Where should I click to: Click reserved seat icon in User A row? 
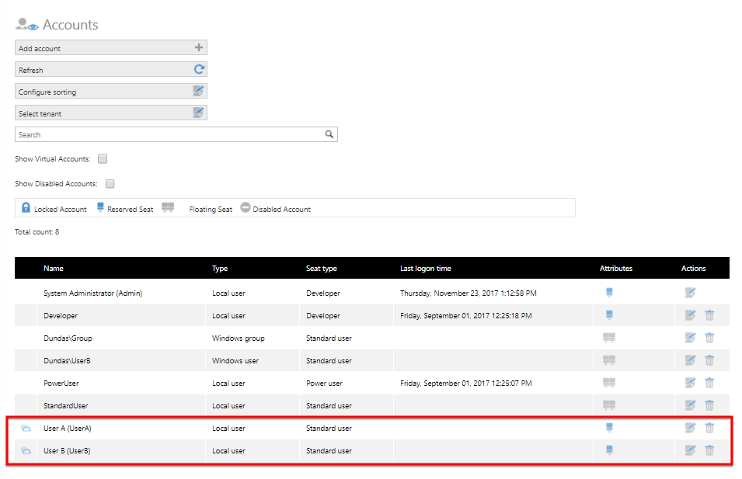click(609, 428)
